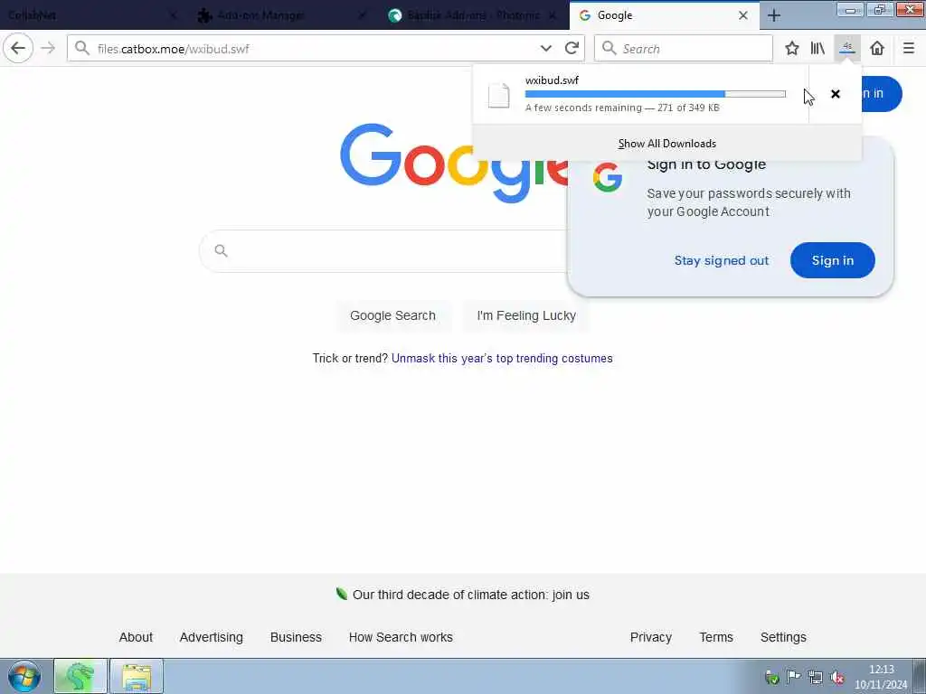Screen dimensions: 926x694
Task: Open the trending costumes link
Action: (x=502, y=358)
